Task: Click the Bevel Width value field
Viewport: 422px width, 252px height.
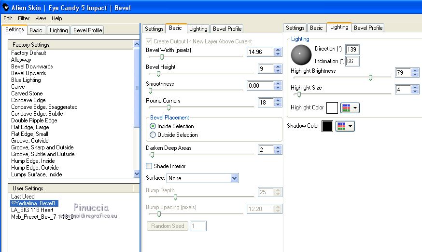Action: pos(261,52)
